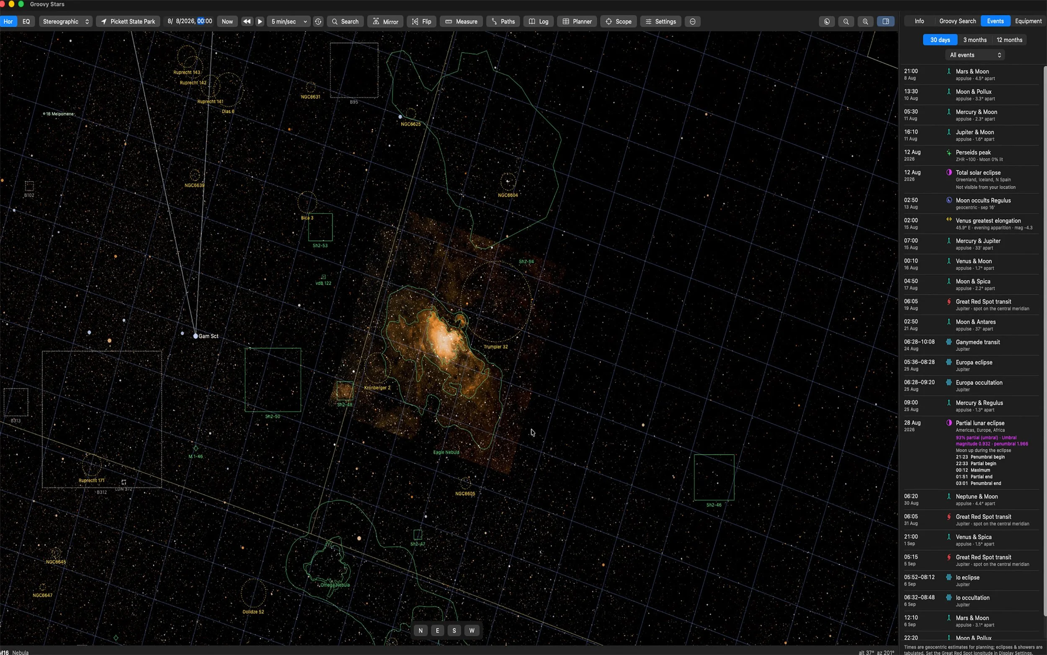Viewport: 1047px width, 655px height.
Task: Select the 3 months range
Action: click(975, 40)
